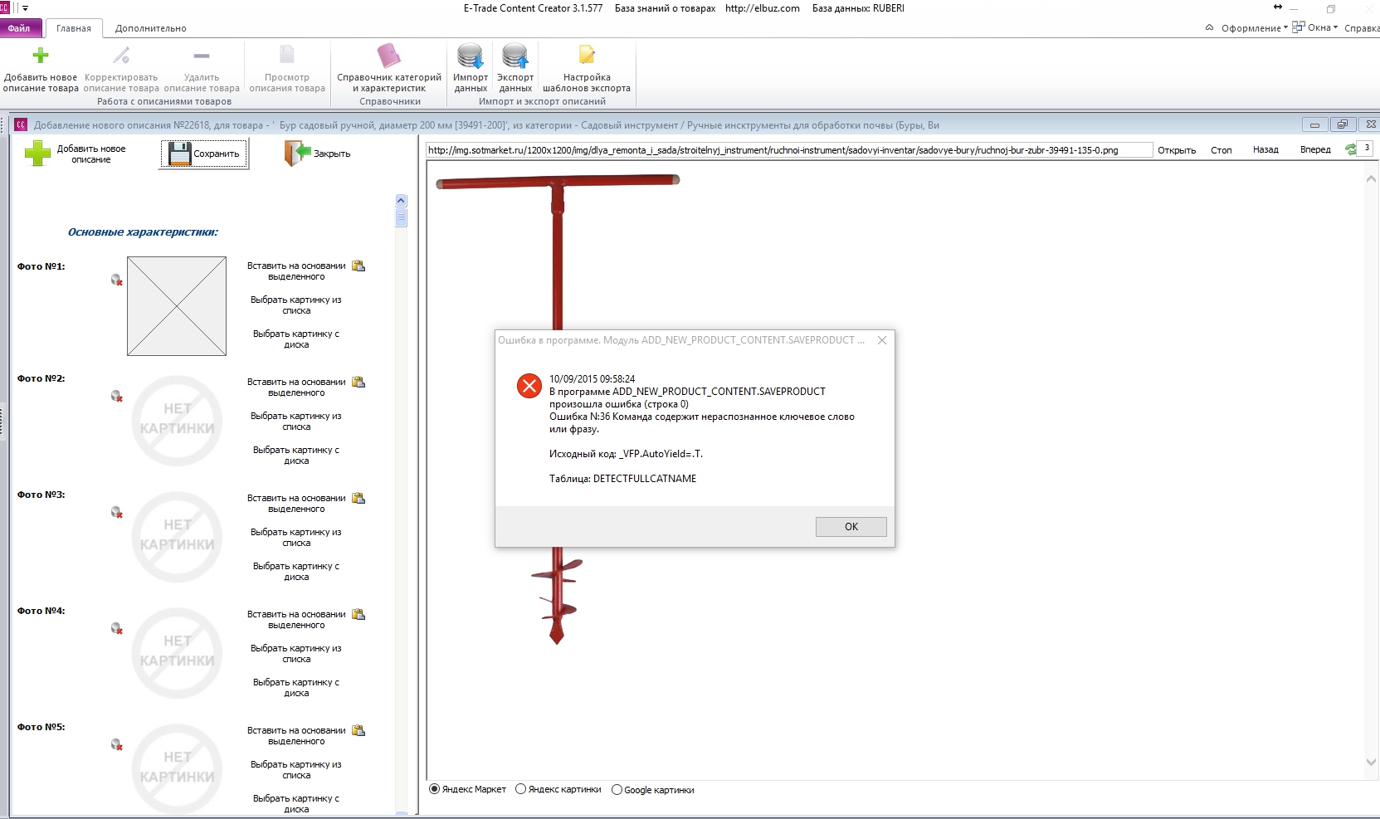Clear picture icon for Фото №2
Viewport: 1380px width, 819px height.
coord(117,397)
